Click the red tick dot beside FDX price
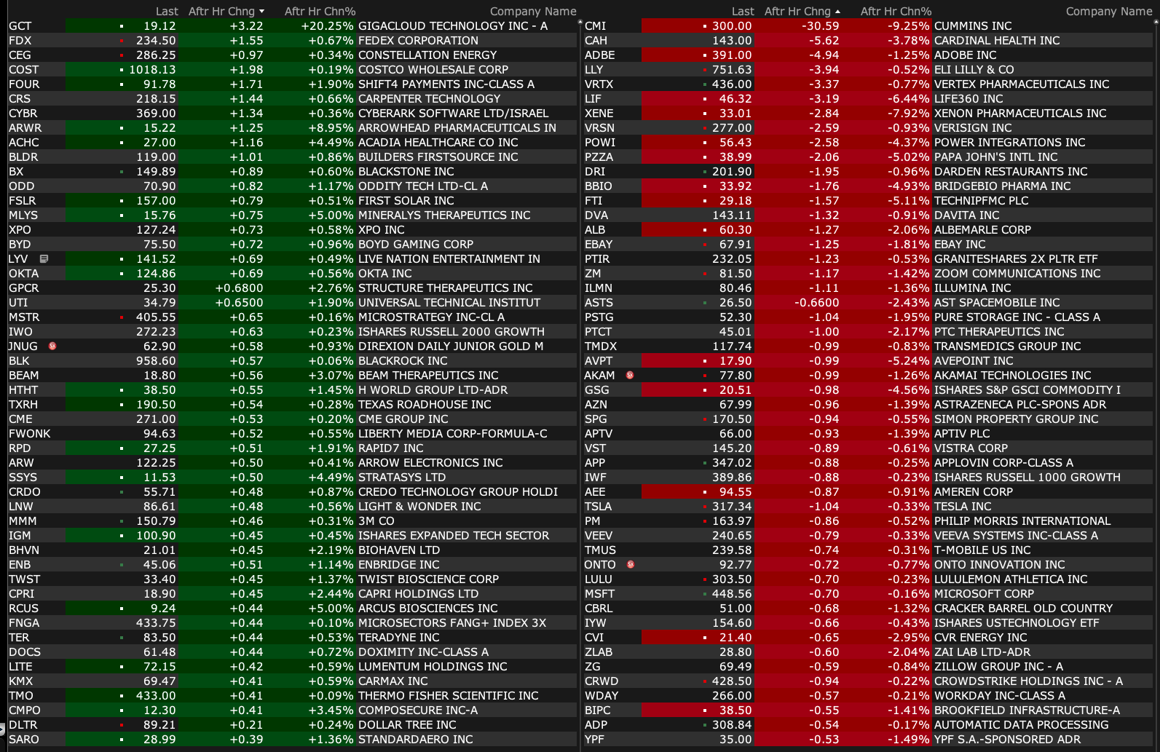Screen dimensions: 1160x752 pyautogui.click(x=122, y=41)
